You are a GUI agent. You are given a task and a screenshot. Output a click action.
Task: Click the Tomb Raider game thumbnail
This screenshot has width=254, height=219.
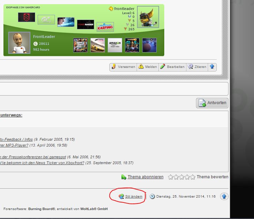[x=86, y=24]
